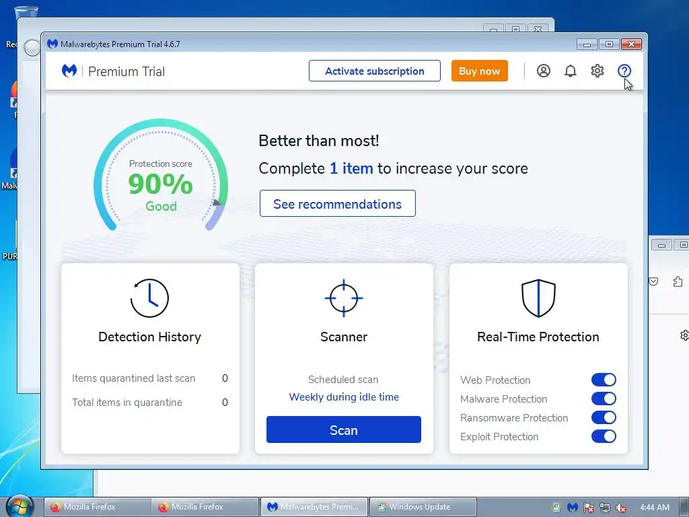Click the Better than most! heading
The width and height of the screenshot is (689, 517).
(x=318, y=141)
